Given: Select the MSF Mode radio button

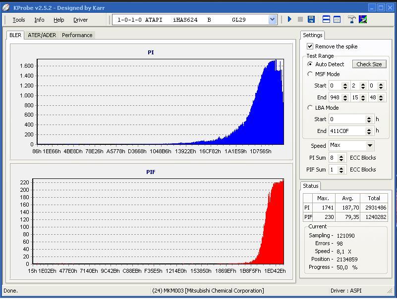Looking at the screenshot, I should point(310,74).
